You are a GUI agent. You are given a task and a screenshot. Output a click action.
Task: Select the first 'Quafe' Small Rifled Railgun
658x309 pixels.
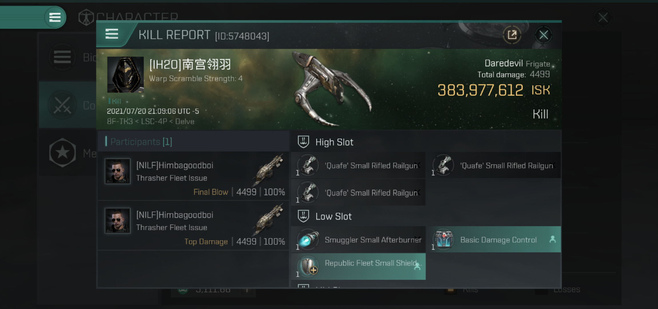pos(358,165)
